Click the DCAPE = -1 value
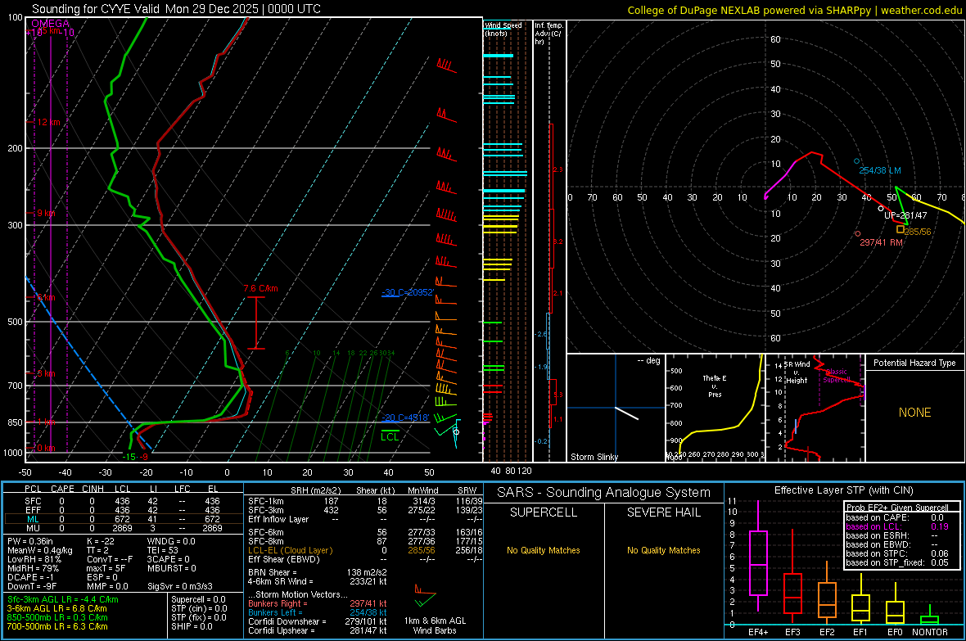 click(31, 577)
